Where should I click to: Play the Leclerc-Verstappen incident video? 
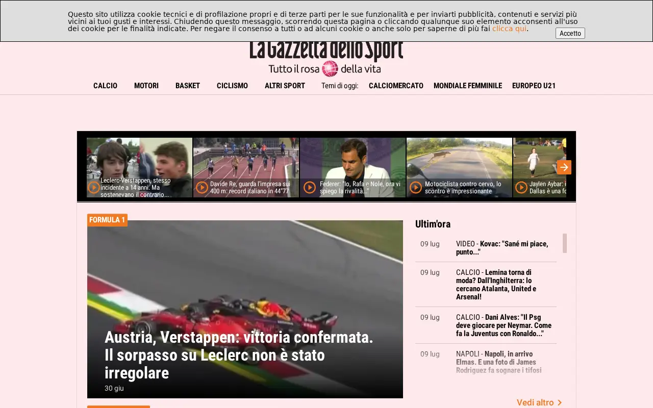point(94,187)
